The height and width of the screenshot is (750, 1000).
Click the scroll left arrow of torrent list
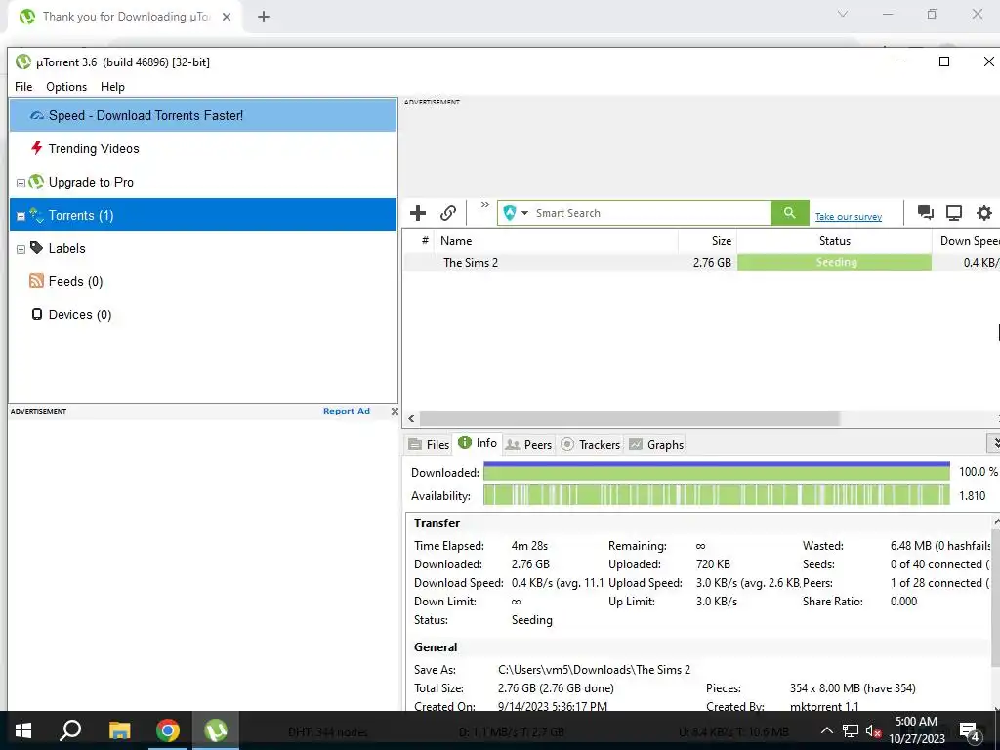pos(411,418)
